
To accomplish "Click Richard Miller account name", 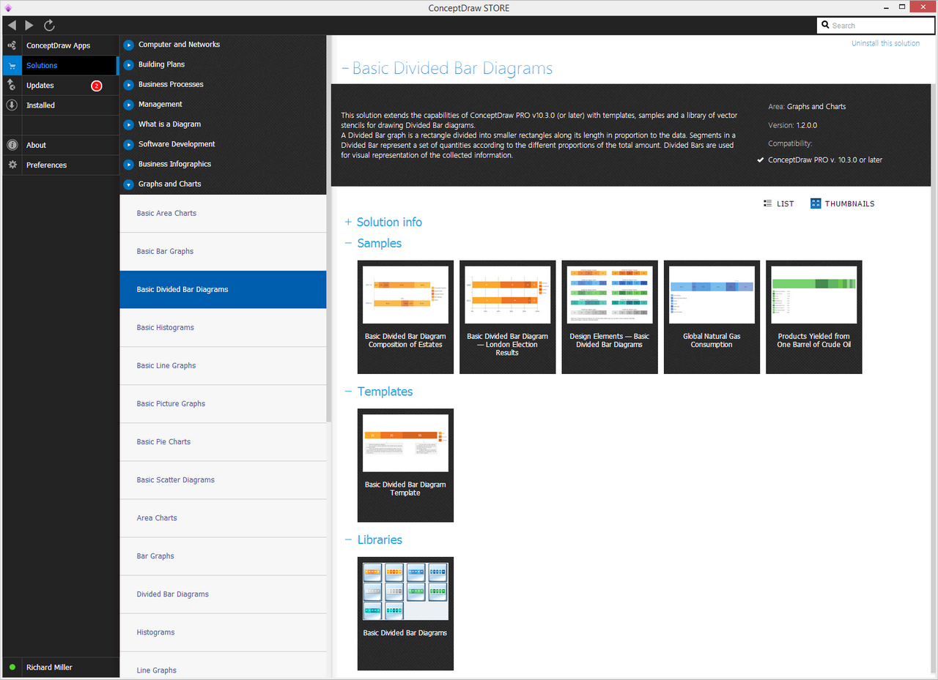I will pyautogui.click(x=49, y=668).
